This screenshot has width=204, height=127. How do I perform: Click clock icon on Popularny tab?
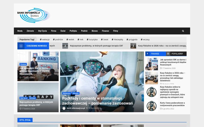tap(168, 54)
